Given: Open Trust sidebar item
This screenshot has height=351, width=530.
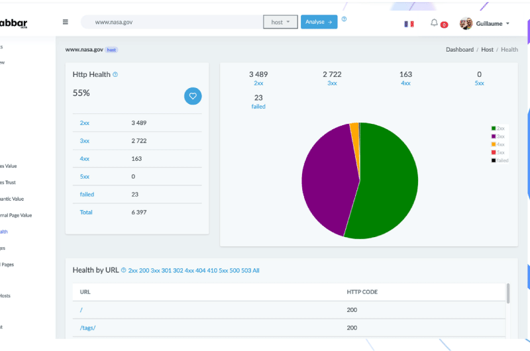Looking at the screenshot, I should click(8, 182).
